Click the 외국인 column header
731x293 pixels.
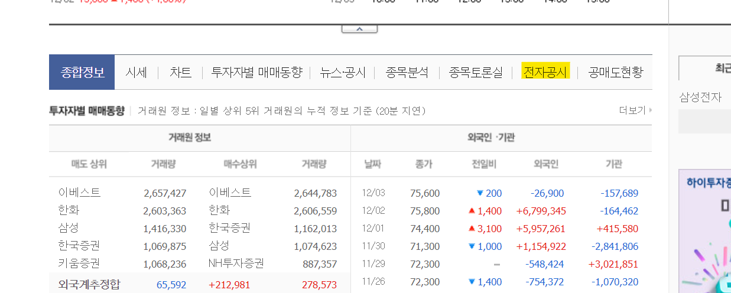click(x=546, y=164)
